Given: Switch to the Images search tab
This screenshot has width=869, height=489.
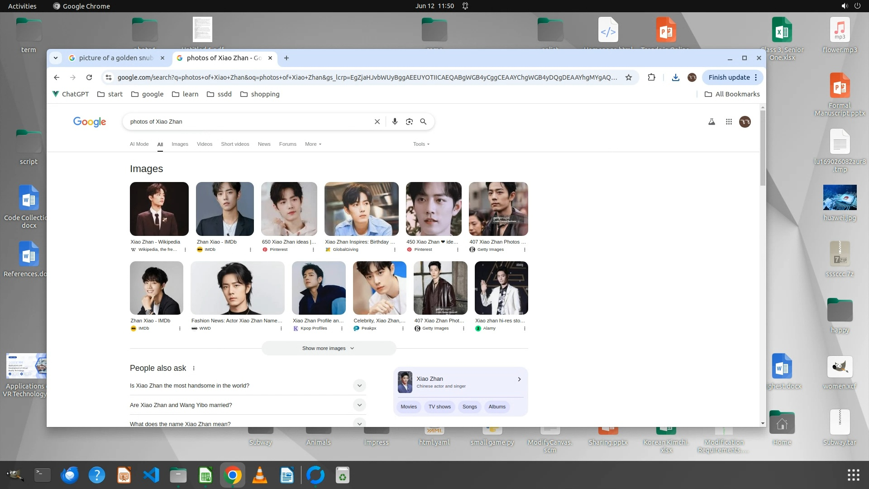Looking at the screenshot, I should point(180,144).
